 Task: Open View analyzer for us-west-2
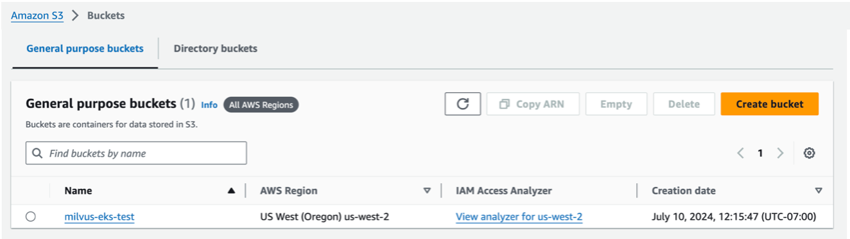tap(519, 217)
